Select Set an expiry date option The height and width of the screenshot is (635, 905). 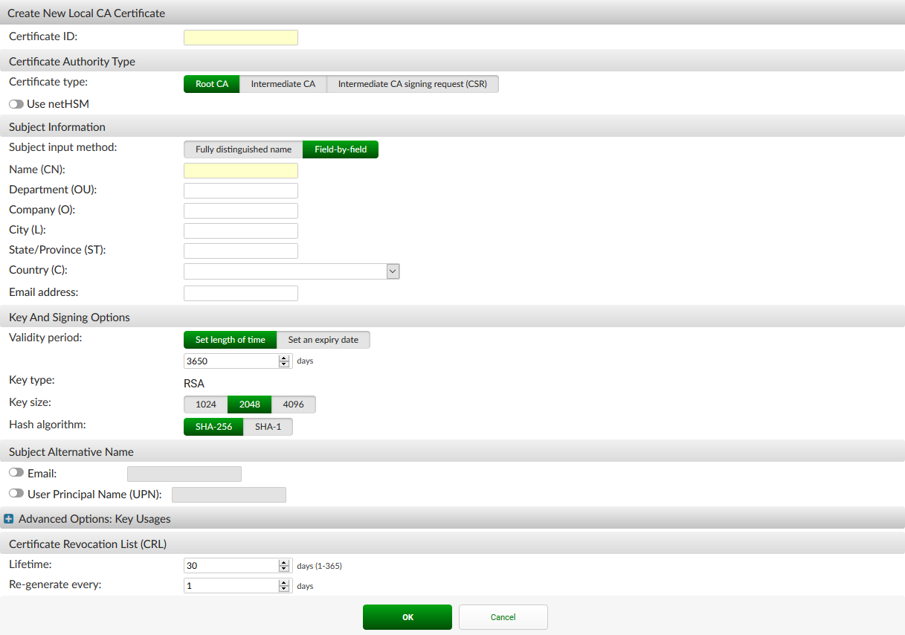coord(323,340)
